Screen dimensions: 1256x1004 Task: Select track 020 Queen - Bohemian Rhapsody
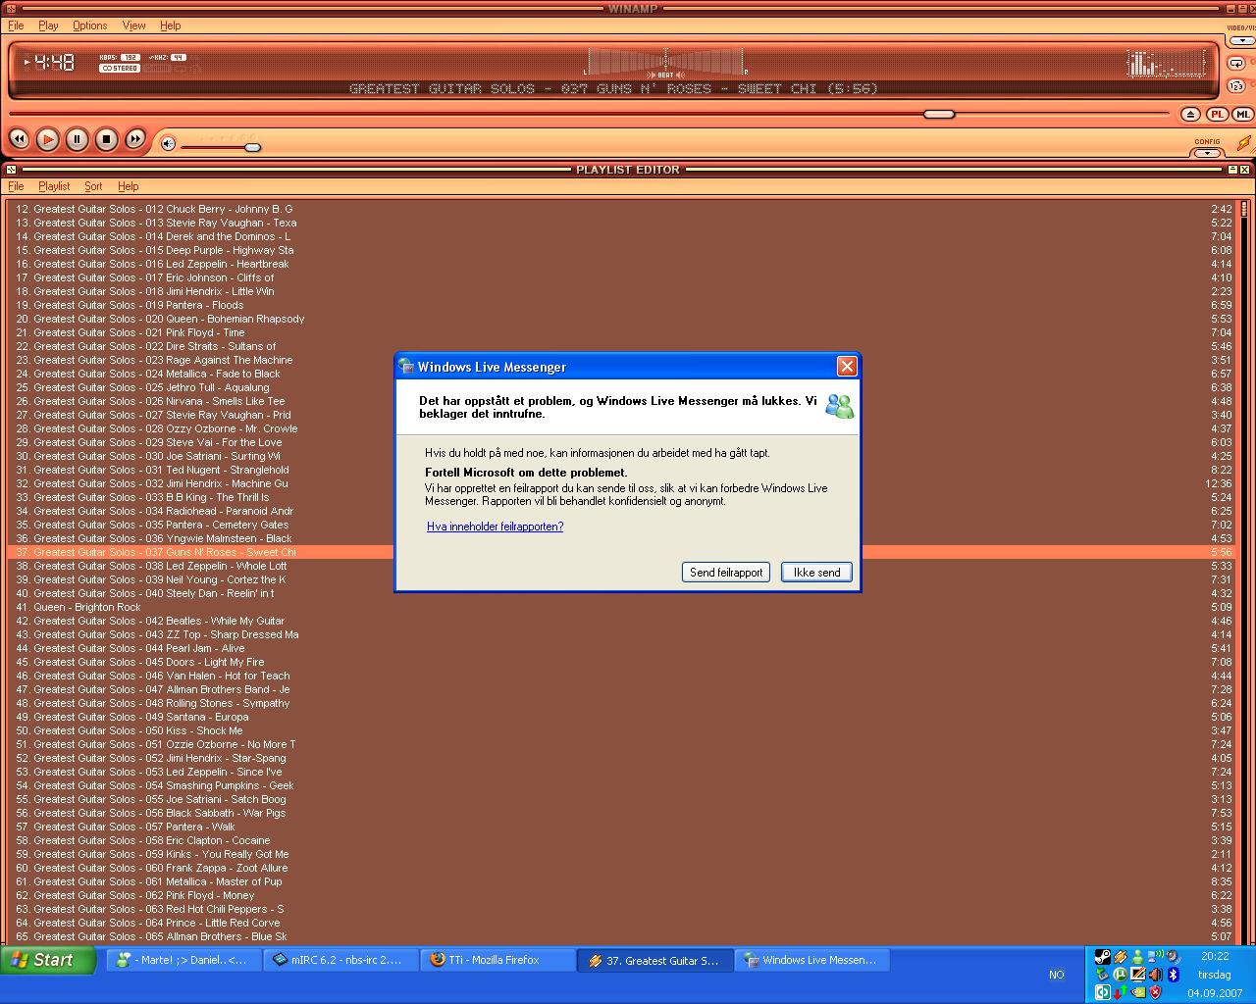point(620,319)
